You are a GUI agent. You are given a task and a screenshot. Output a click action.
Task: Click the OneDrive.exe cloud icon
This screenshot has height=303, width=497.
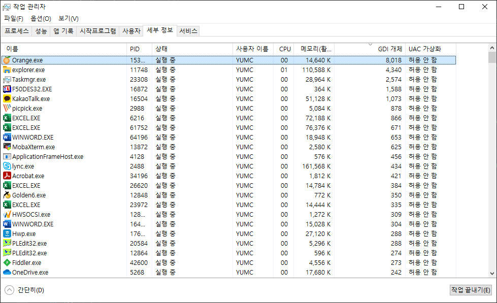pos(7,273)
